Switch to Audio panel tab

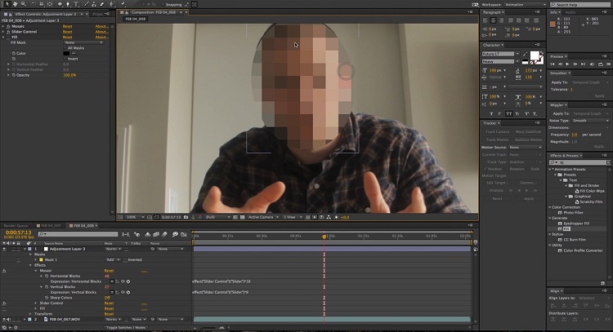point(570,12)
